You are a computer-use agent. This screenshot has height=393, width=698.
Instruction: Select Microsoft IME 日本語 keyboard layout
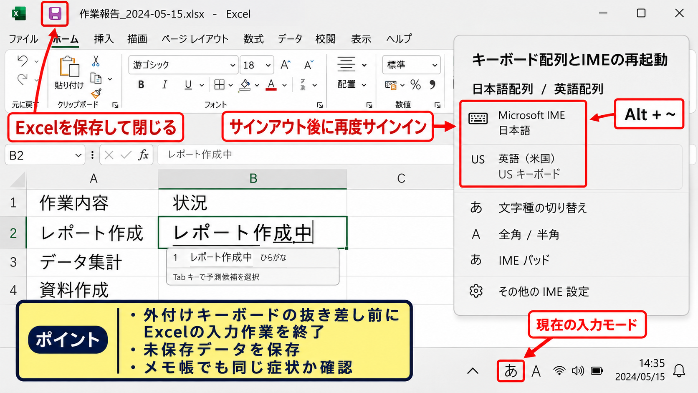(x=523, y=123)
